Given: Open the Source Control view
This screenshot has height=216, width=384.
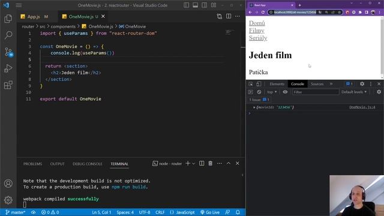Looking at the screenshot, I should pyautogui.click(x=8, y=52).
